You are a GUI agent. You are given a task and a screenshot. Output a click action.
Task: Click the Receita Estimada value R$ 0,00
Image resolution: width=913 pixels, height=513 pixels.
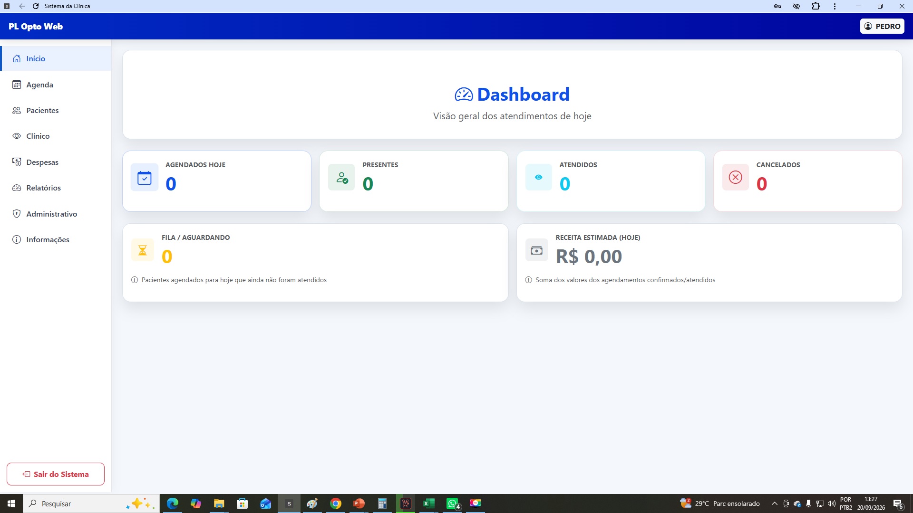coord(589,256)
